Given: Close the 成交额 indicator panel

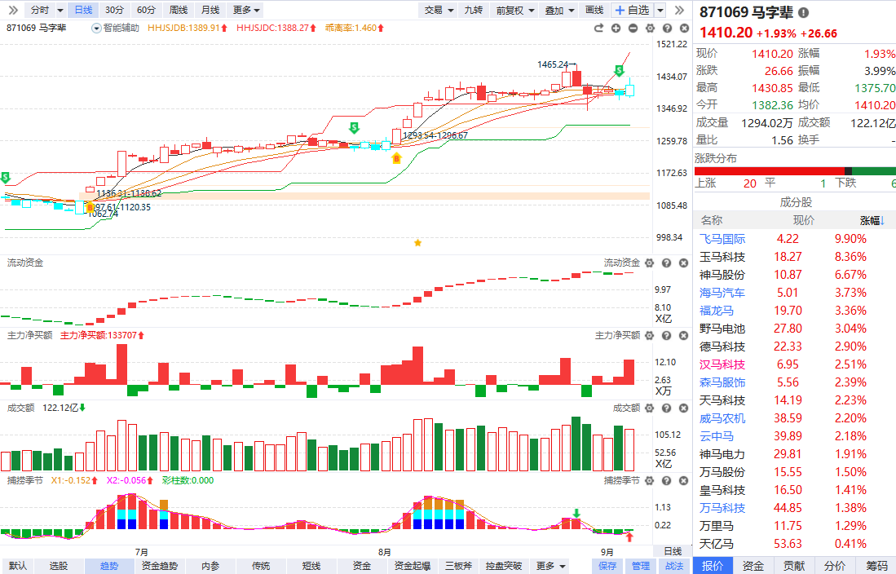Looking at the screenshot, I should [x=683, y=408].
